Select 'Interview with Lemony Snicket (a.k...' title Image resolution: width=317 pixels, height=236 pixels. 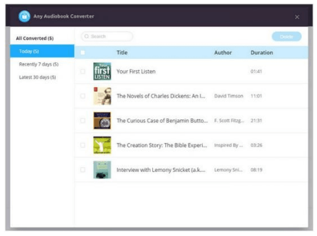(161, 170)
